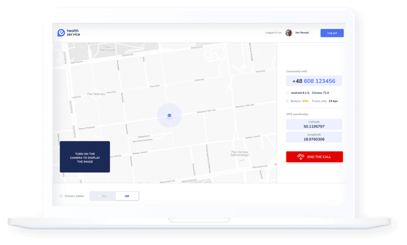Viewport: 407px width, 245px height.
Task: Click the Connected with label
Action: [x=297, y=71]
